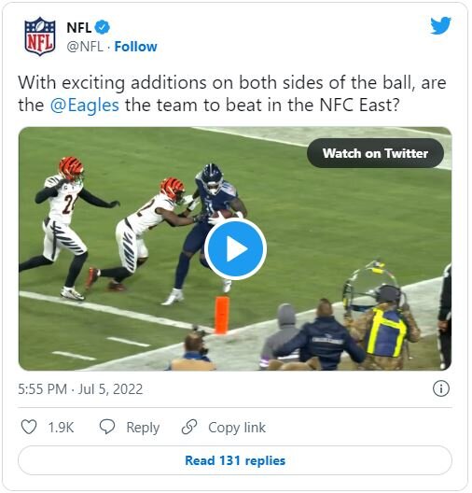Click the 1.9K likes count
This screenshot has width=472, height=493.
pos(61,428)
